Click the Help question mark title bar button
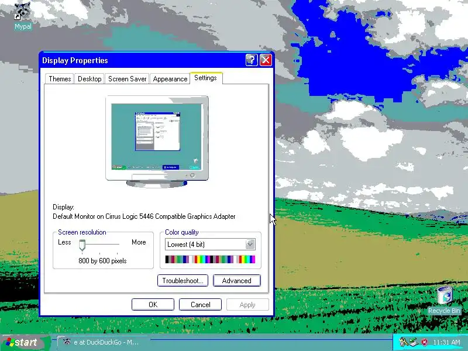 pos(252,60)
